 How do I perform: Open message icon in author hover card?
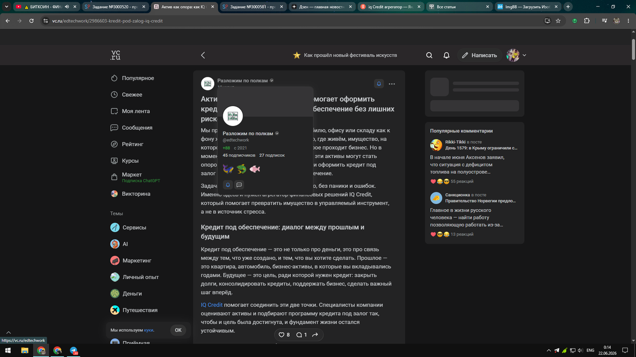239,185
